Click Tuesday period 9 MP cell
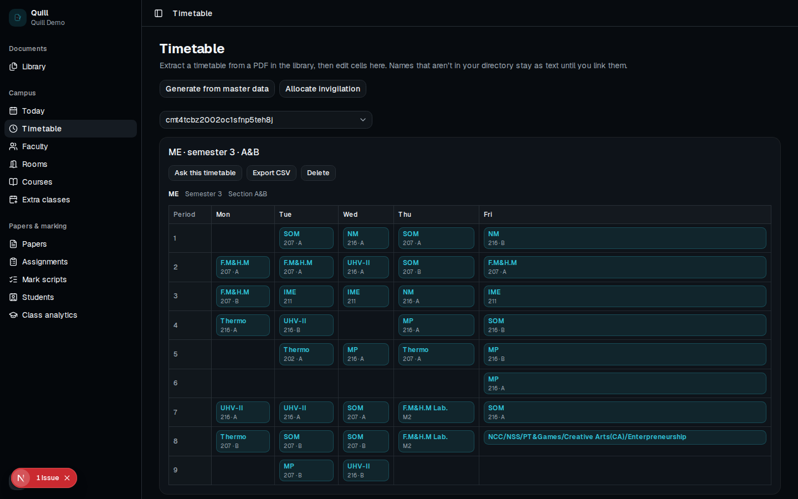The height and width of the screenshot is (499, 798). point(306,471)
